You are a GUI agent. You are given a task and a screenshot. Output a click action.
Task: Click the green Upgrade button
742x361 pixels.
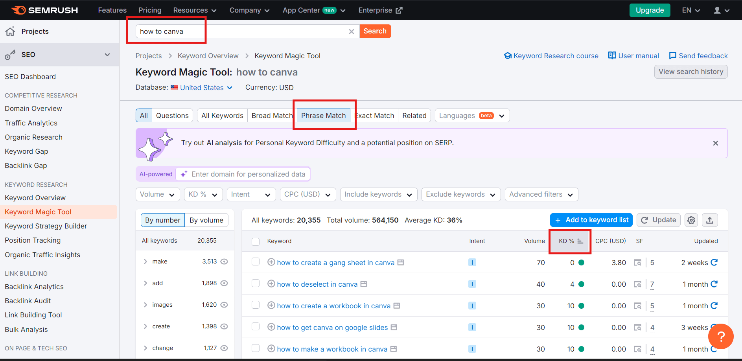[x=650, y=10]
